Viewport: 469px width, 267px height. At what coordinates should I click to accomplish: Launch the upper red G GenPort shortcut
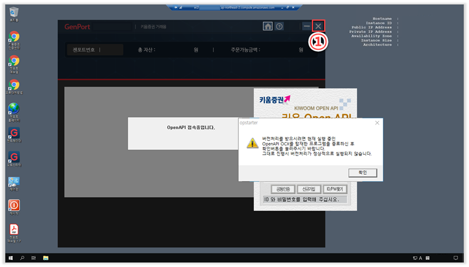click(14, 133)
